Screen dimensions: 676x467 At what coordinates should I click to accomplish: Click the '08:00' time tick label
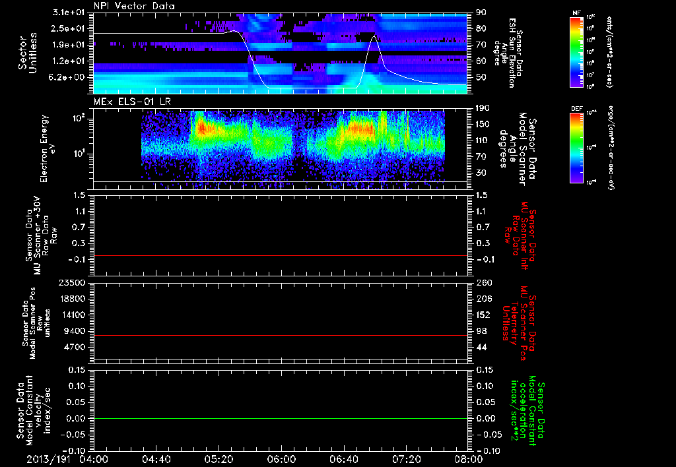(x=469, y=459)
